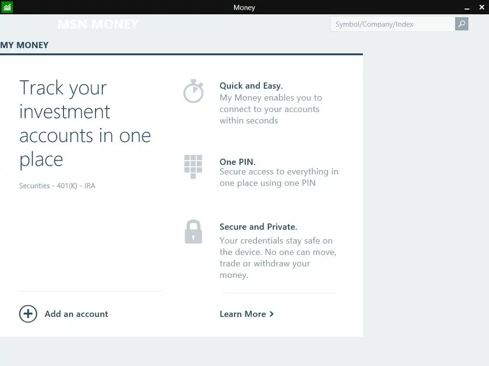
Task: Click the Money window title text
Action: pos(244,8)
